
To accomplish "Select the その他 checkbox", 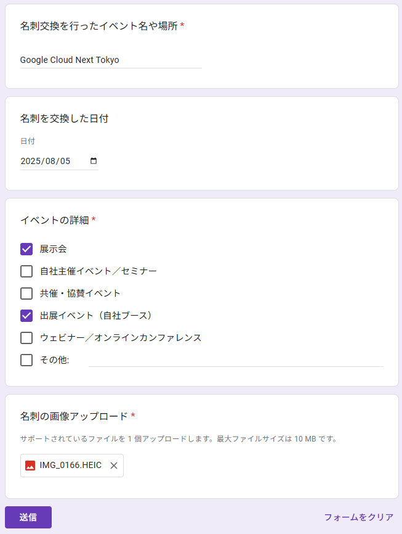I will point(26,360).
